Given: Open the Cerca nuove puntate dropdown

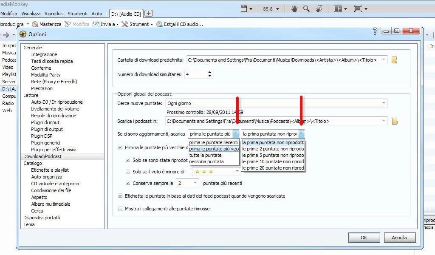Looking at the screenshot, I should coord(384,103).
